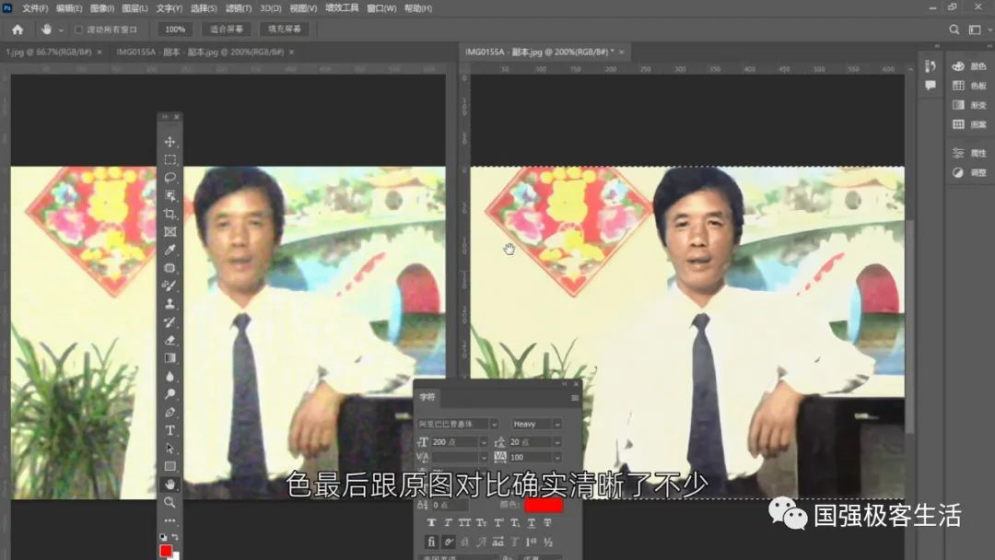Click the 填充屏幕 button
The image size is (995, 560).
pyautogui.click(x=285, y=29)
